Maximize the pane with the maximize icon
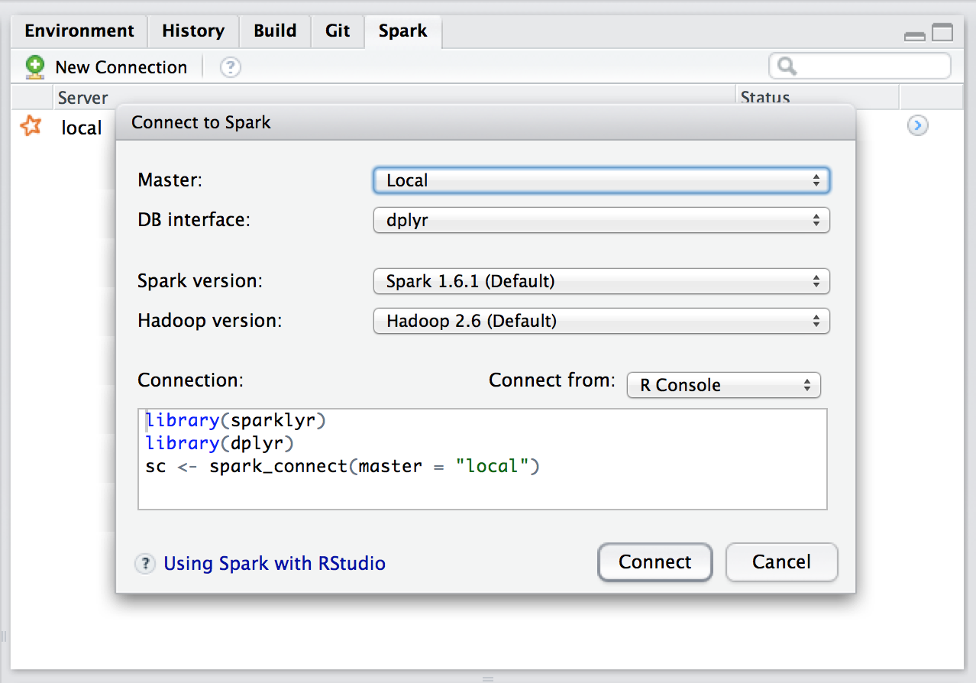This screenshot has height=683, width=976. coord(943,33)
